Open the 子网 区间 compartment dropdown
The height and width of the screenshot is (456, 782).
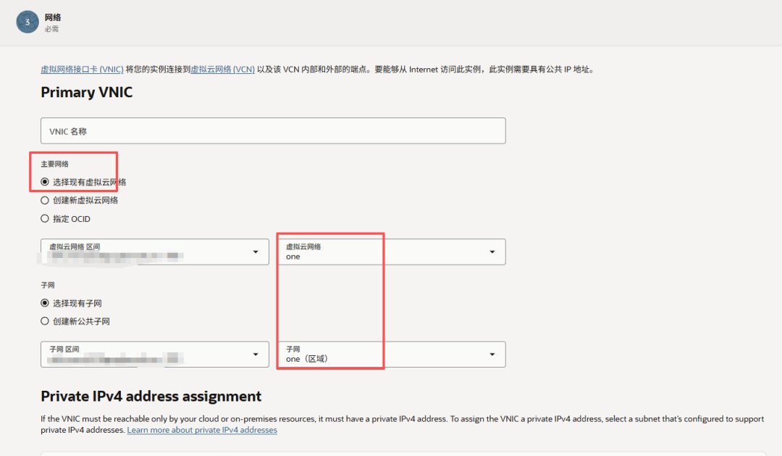point(155,354)
